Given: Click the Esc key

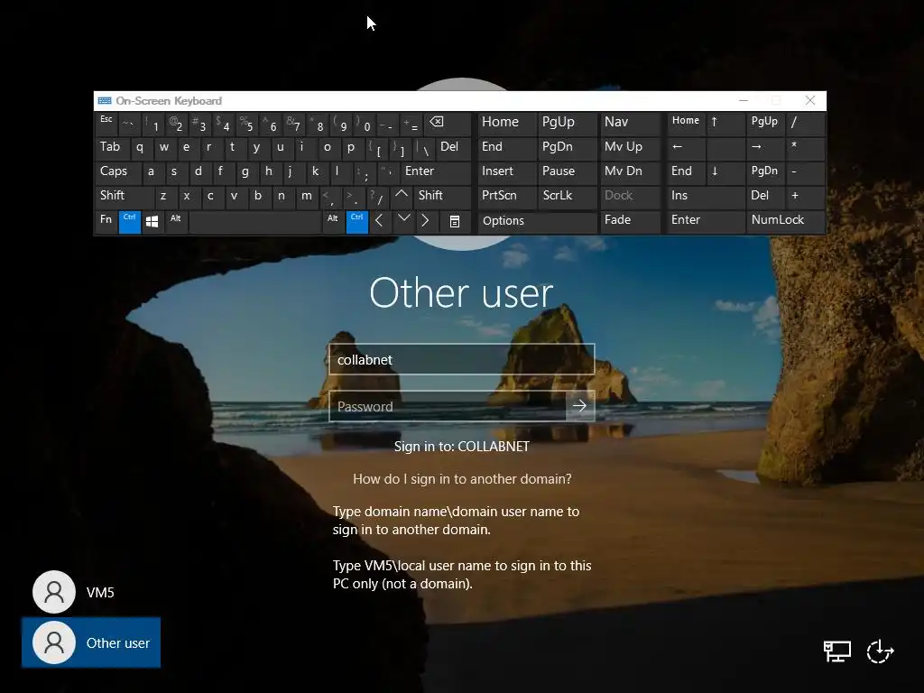Looking at the screenshot, I should coord(106,124).
